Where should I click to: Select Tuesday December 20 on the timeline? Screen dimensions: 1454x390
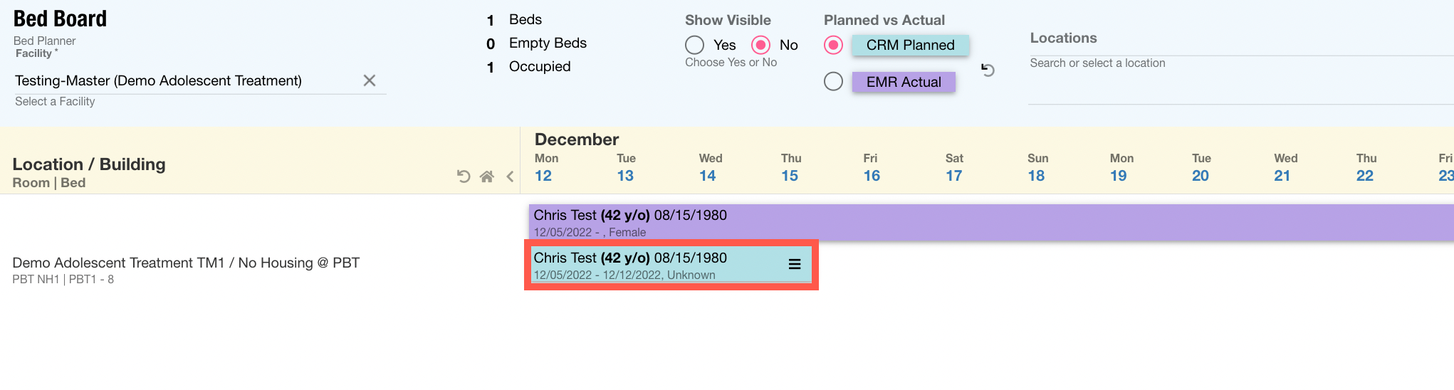pyautogui.click(x=1201, y=176)
